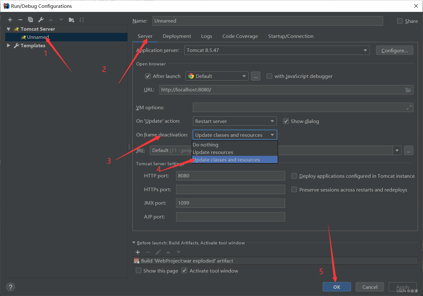Choose Update classes and resources option
The width and height of the screenshot is (423, 296).
tap(235, 160)
